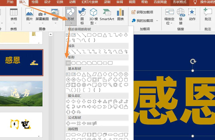The height and width of the screenshot is (140, 215).
Task: Select the equal sign equation shape
Action: [89, 124]
